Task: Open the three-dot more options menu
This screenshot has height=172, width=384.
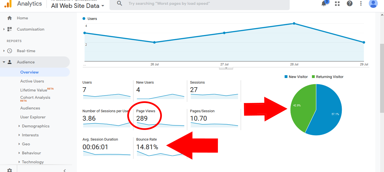Action: 361,4
